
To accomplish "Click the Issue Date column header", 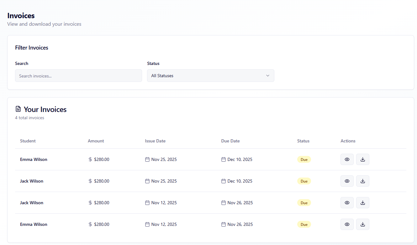I will click(x=155, y=141).
